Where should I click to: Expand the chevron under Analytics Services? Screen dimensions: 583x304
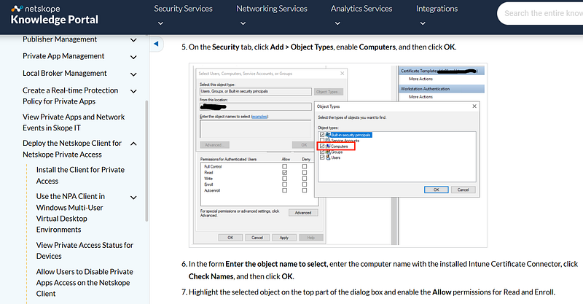point(337,23)
